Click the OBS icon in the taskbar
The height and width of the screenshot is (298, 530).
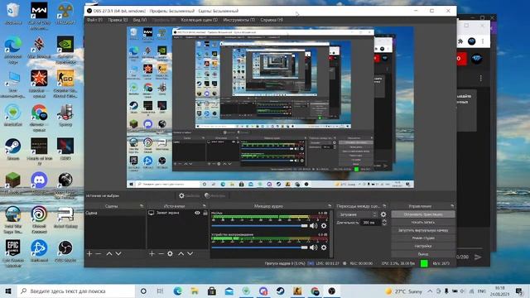tap(332, 291)
